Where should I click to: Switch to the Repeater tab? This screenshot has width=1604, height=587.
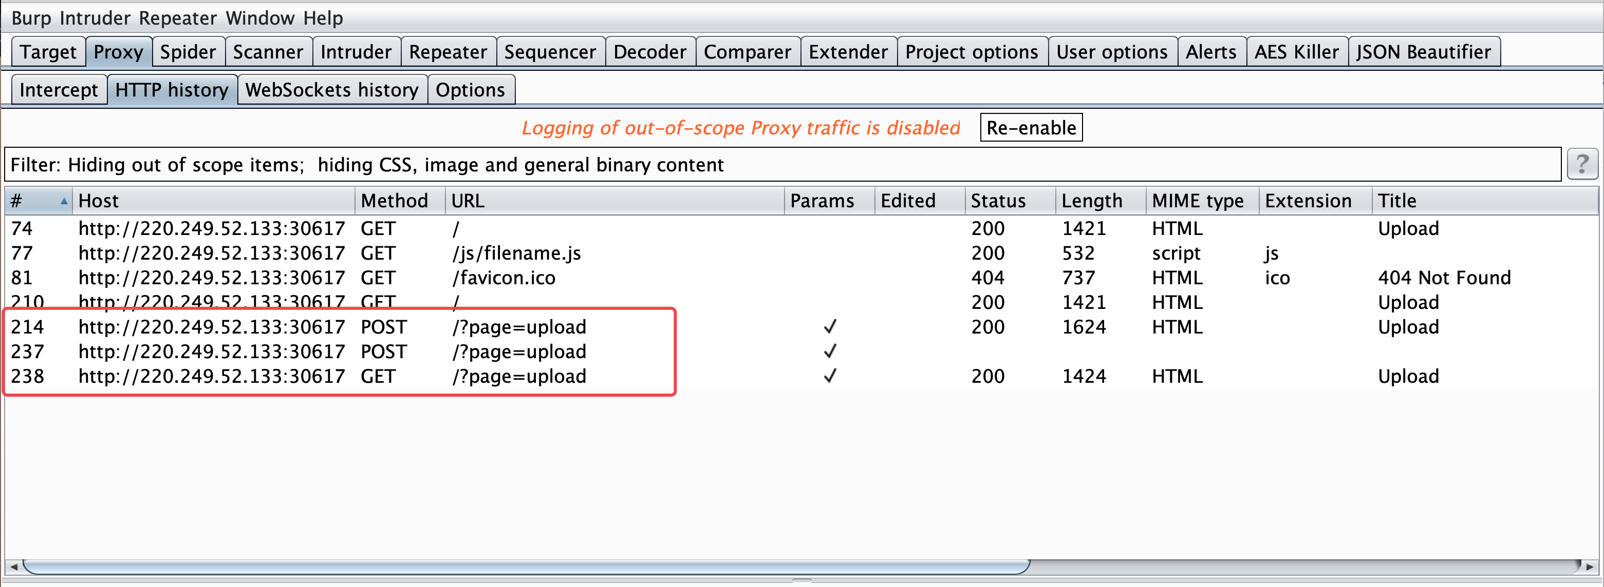click(447, 52)
